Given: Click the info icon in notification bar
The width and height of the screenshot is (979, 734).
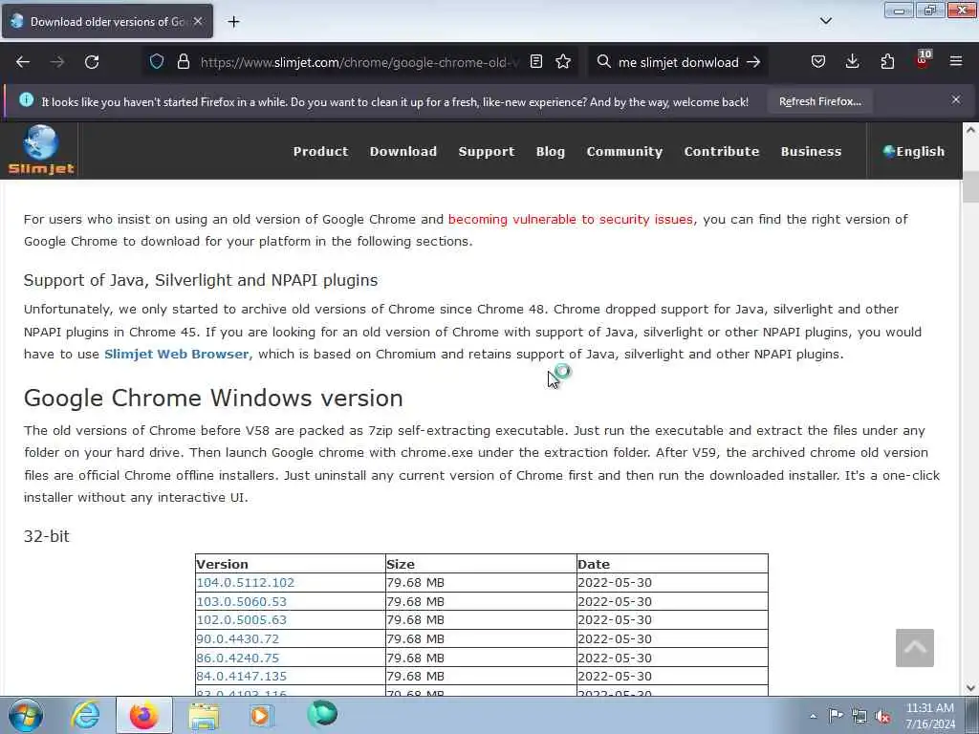Looking at the screenshot, I should pos(26,99).
